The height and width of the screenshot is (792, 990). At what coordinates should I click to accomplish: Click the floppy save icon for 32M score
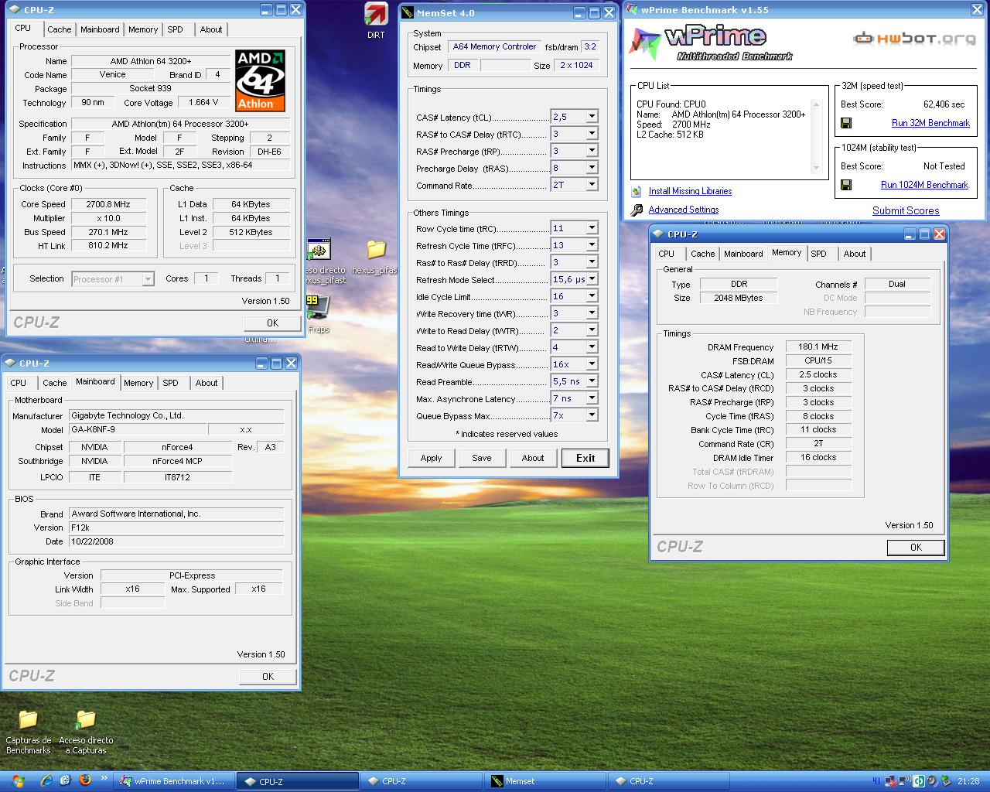[846, 123]
